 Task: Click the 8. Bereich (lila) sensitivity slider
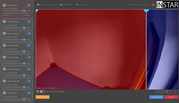[x=17, y=99]
